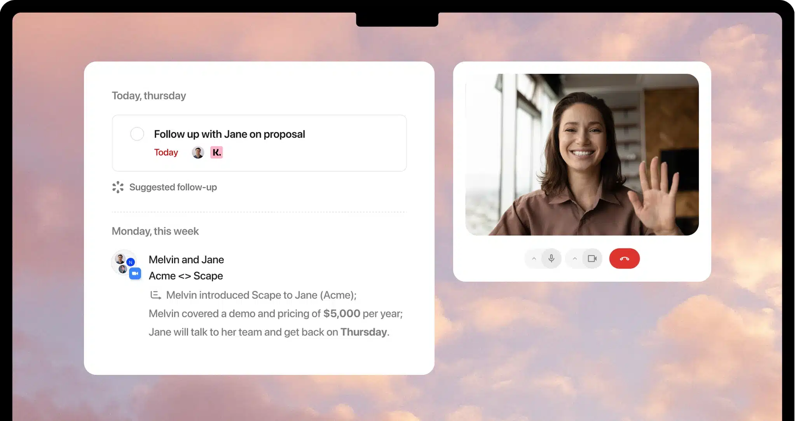Select the Today, thursday section header
Screen dimensions: 796x421
tap(149, 96)
